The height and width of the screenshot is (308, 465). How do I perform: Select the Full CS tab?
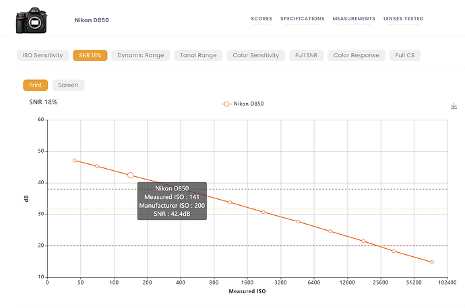tap(405, 55)
